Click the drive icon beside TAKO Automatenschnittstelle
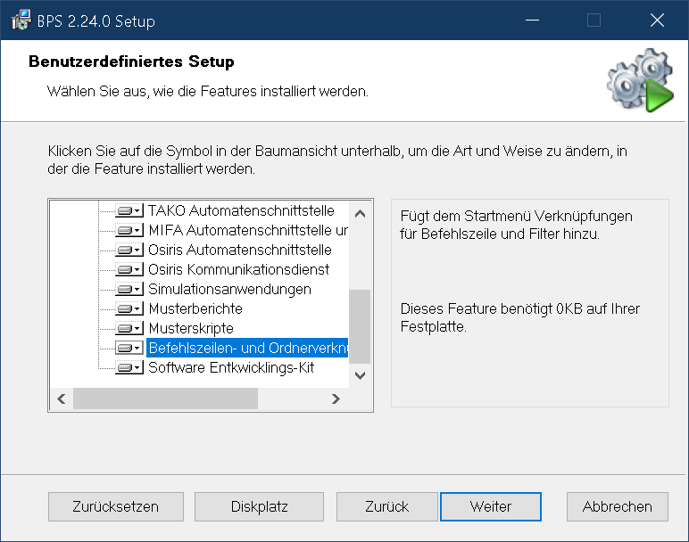This screenshot has height=542, width=689. point(129,211)
